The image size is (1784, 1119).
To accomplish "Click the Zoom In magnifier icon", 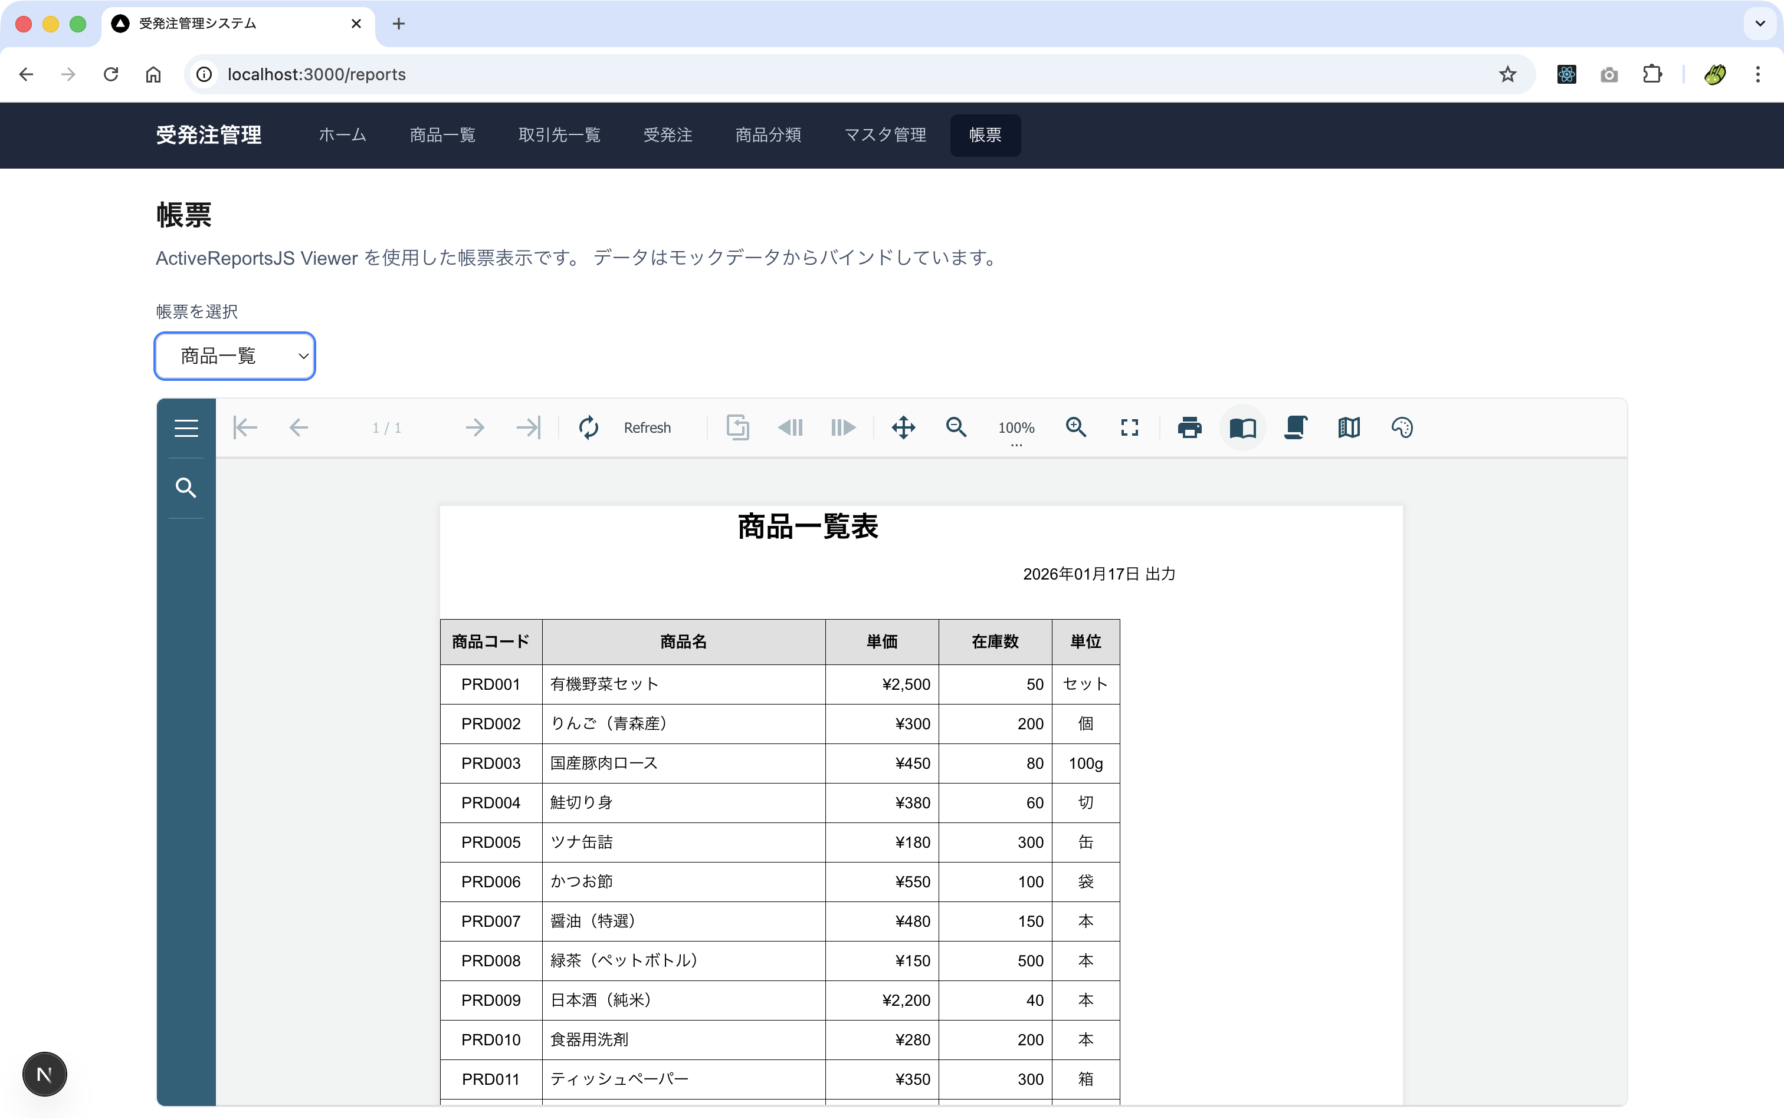I will click(x=1076, y=428).
